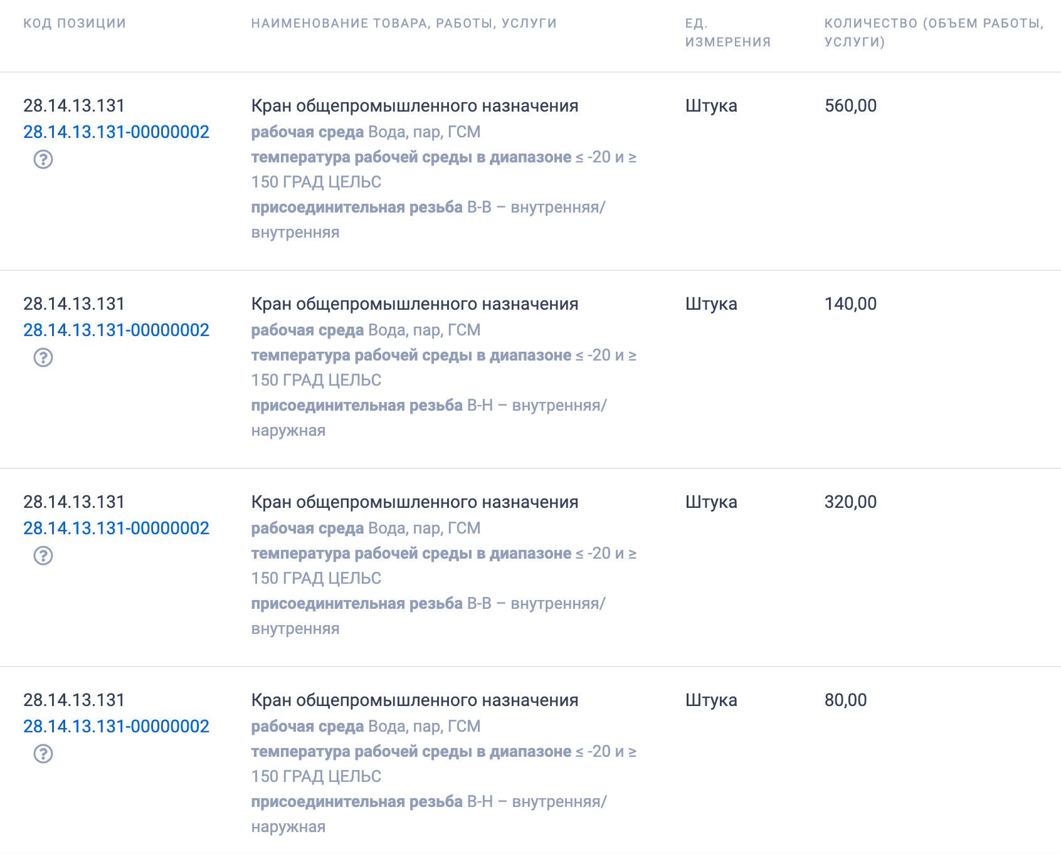Click 'рабочая среда' characteristic in the 320,00 row
1061x854 pixels.
pos(307,529)
